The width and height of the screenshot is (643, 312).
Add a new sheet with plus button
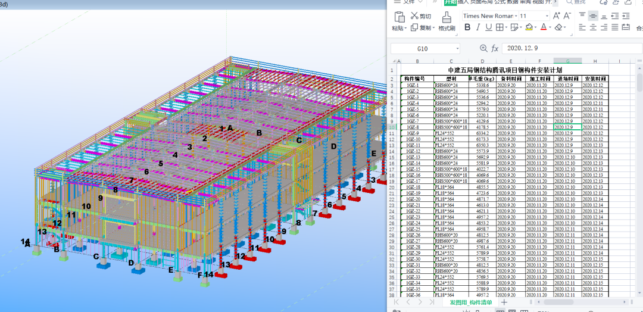point(504,302)
